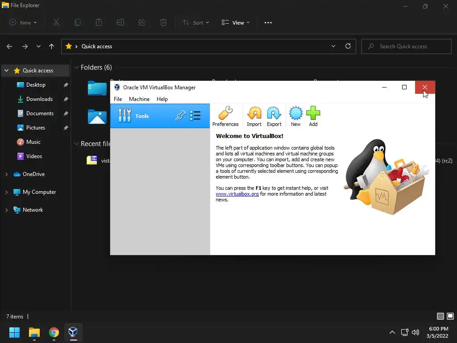
Task: Open Google Chrome from the taskbar
Action: (x=54, y=332)
